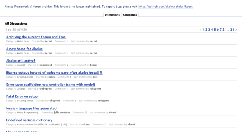Screen dimensions: 242x132
Task: Click last commenter bermi on 'A new home' discussion
Action: [x=93, y=53]
